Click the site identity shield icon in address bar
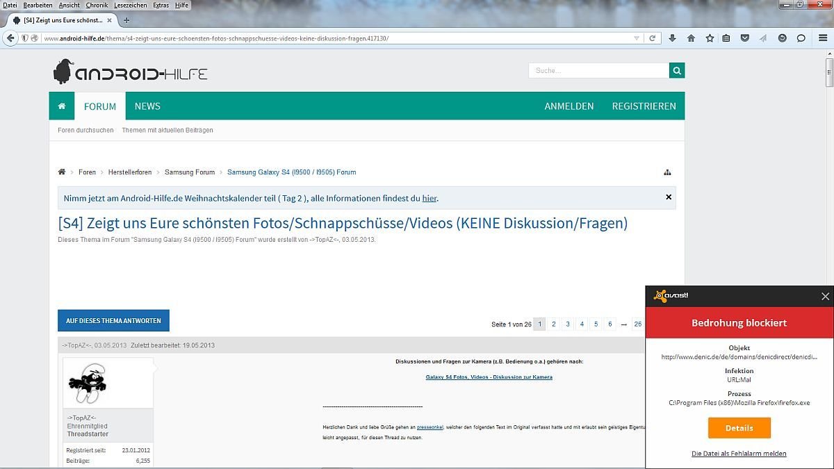The height and width of the screenshot is (469, 834). 26,38
